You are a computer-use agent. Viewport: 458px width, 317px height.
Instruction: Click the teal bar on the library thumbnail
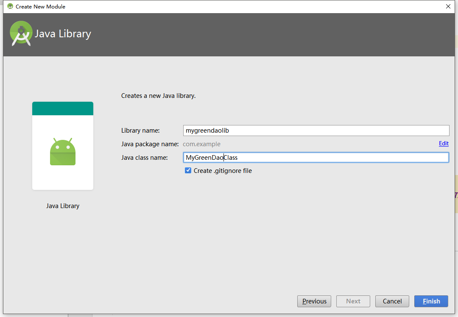63,108
